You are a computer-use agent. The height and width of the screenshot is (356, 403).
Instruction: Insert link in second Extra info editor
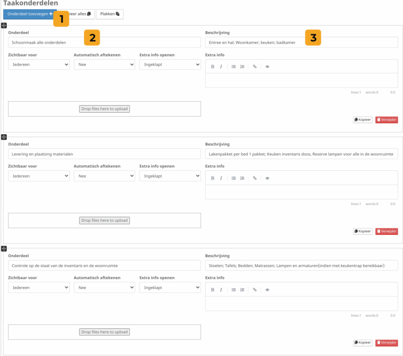point(255,178)
